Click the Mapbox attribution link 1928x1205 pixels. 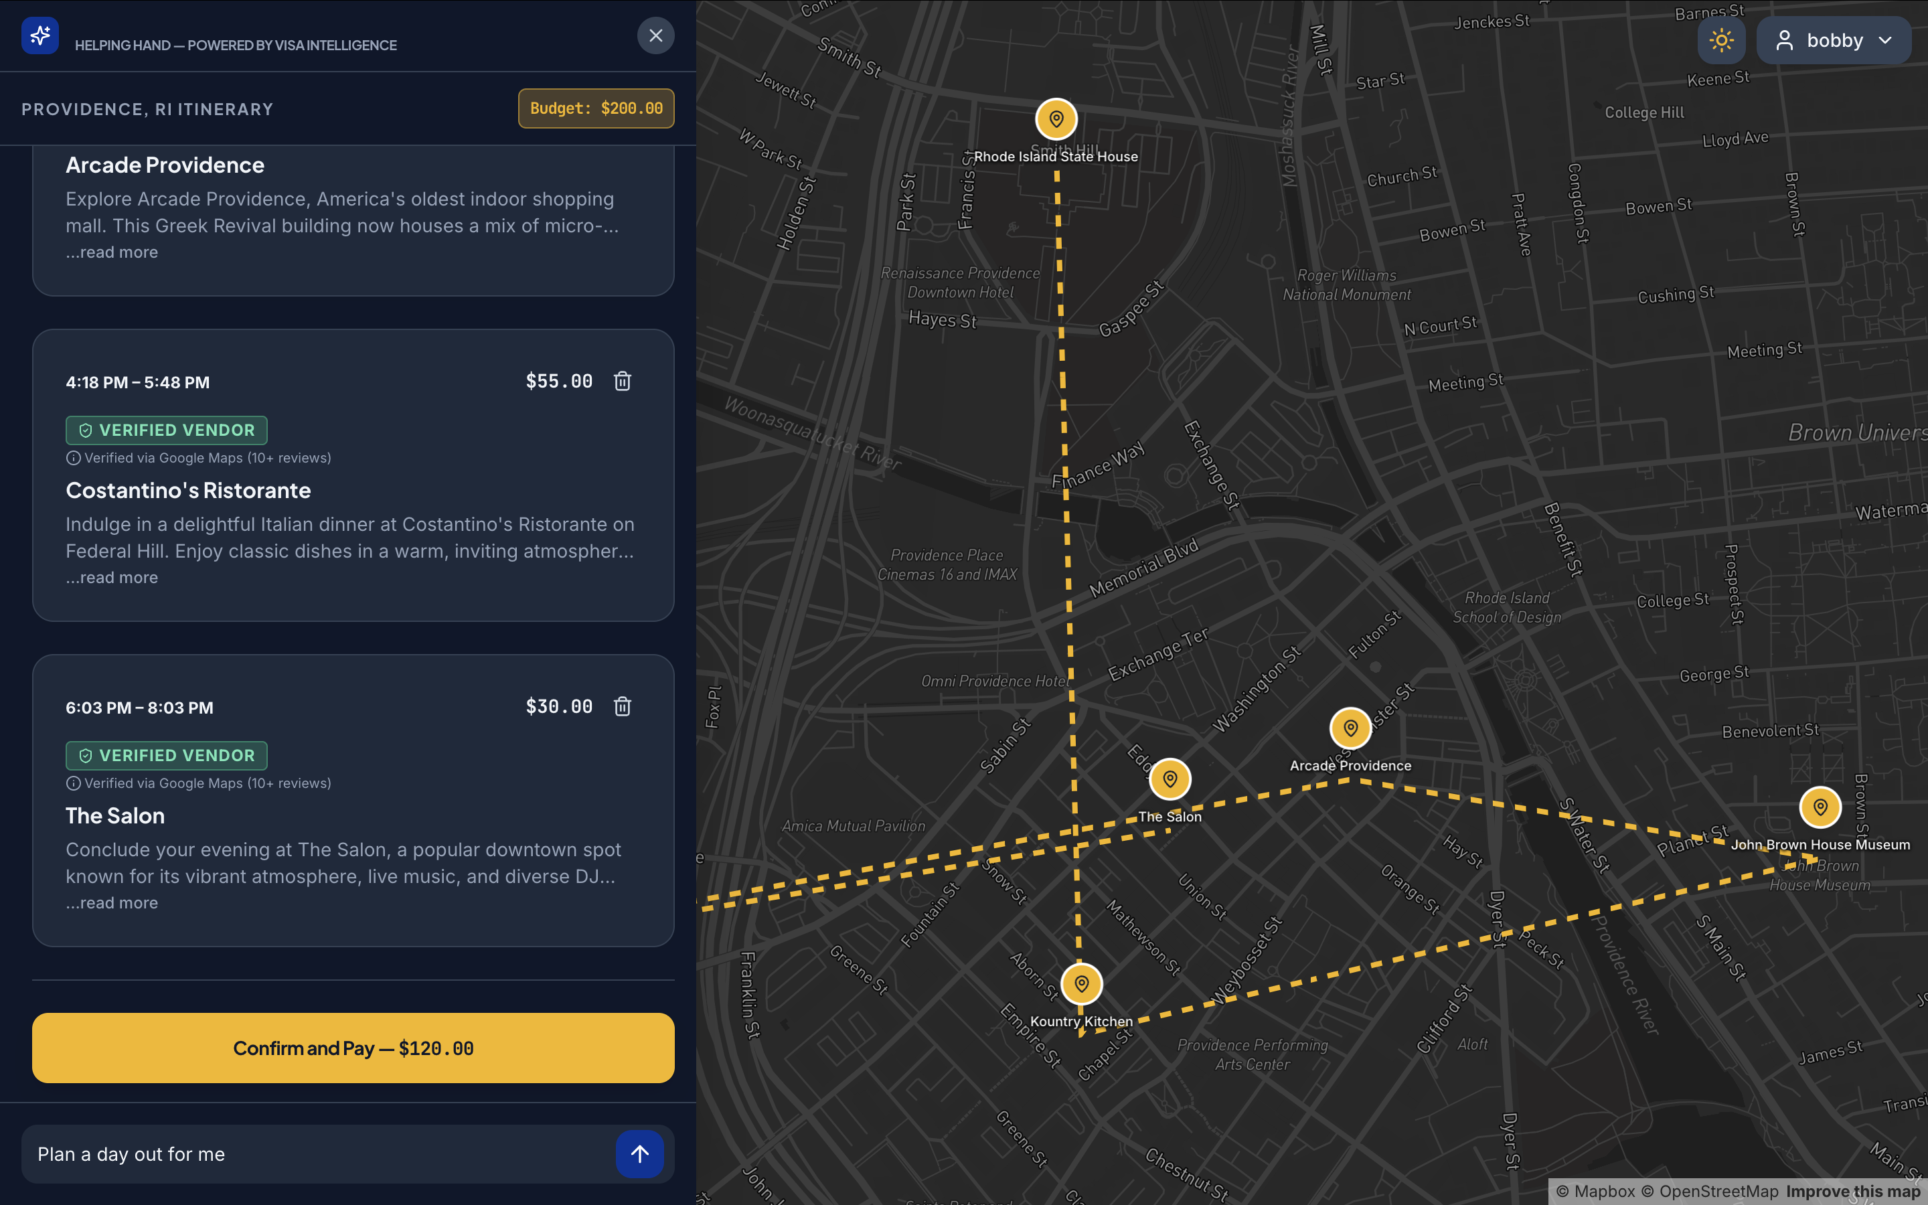click(x=1595, y=1192)
